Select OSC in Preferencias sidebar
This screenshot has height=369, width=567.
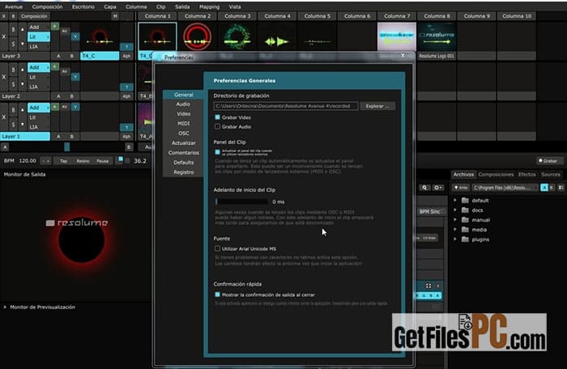click(183, 134)
